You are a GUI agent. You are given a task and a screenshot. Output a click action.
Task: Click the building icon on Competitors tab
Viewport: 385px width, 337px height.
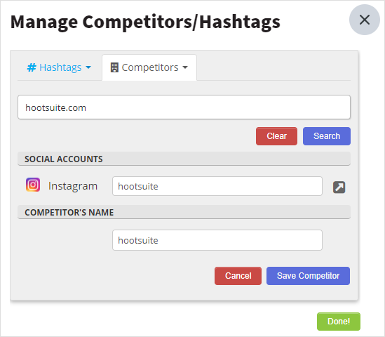pos(114,67)
